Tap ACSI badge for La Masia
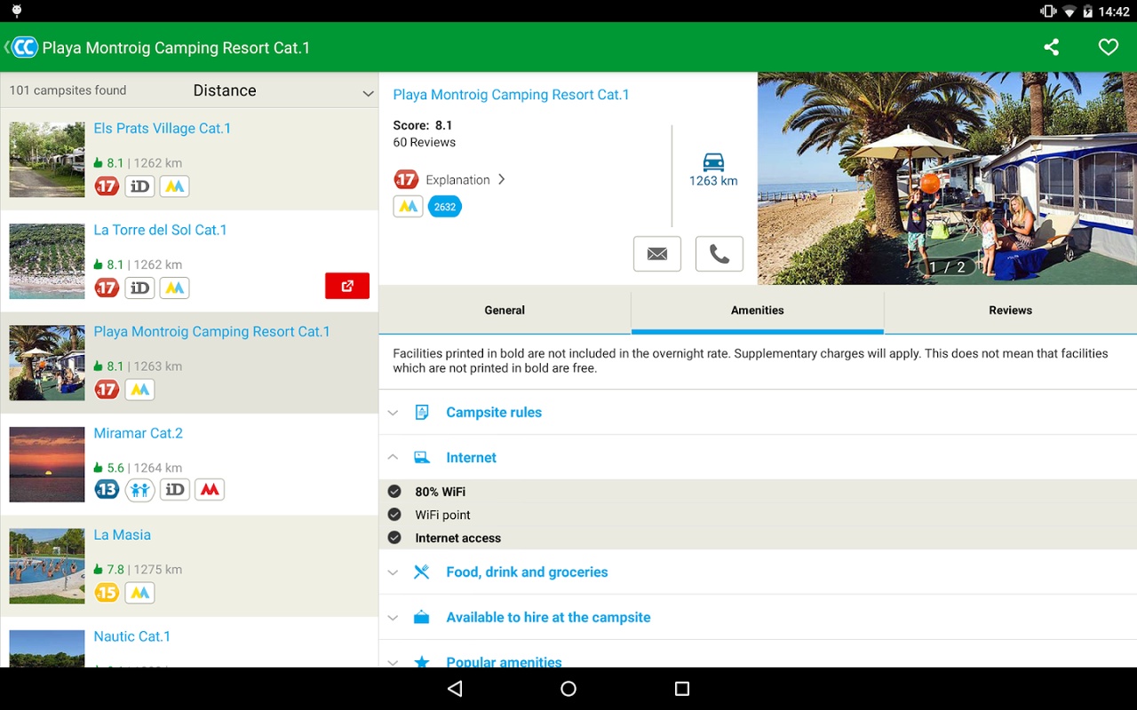Viewport: 1137px width, 710px height. (140, 593)
